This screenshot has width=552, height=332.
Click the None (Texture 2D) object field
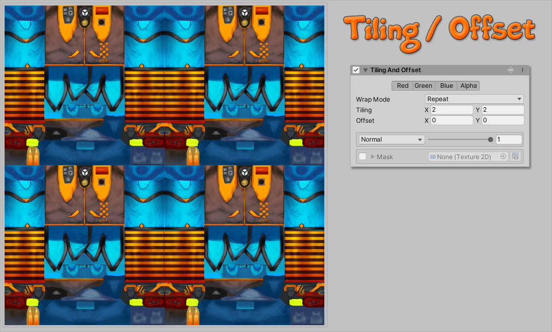468,157
